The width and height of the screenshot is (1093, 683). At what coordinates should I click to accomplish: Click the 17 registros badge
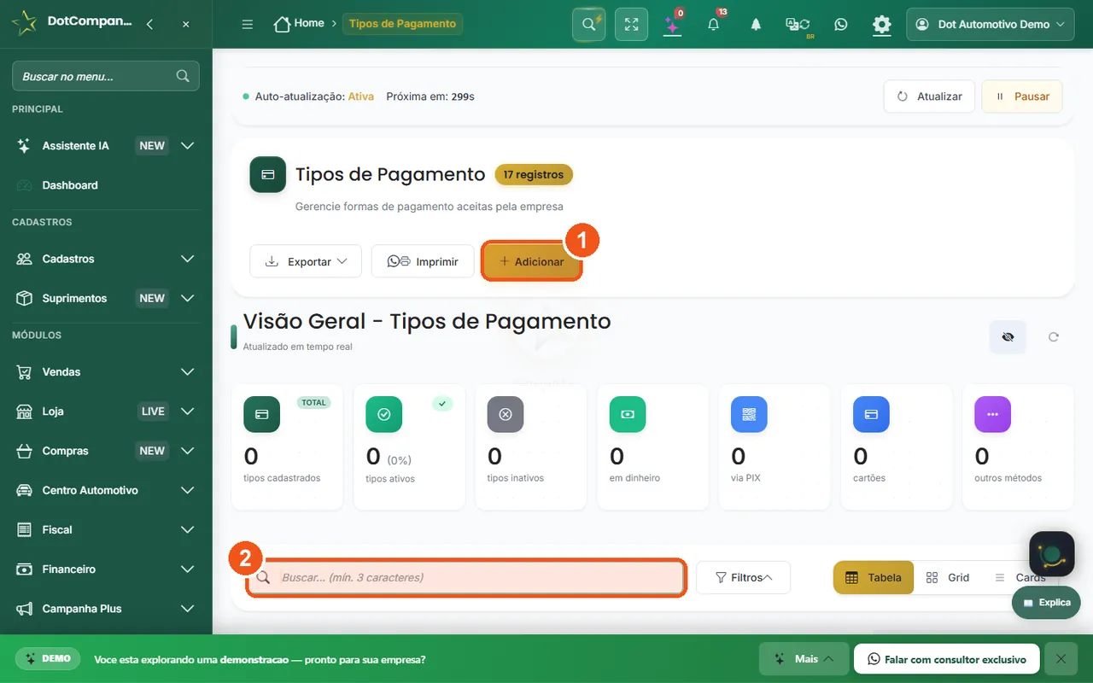click(x=534, y=174)
